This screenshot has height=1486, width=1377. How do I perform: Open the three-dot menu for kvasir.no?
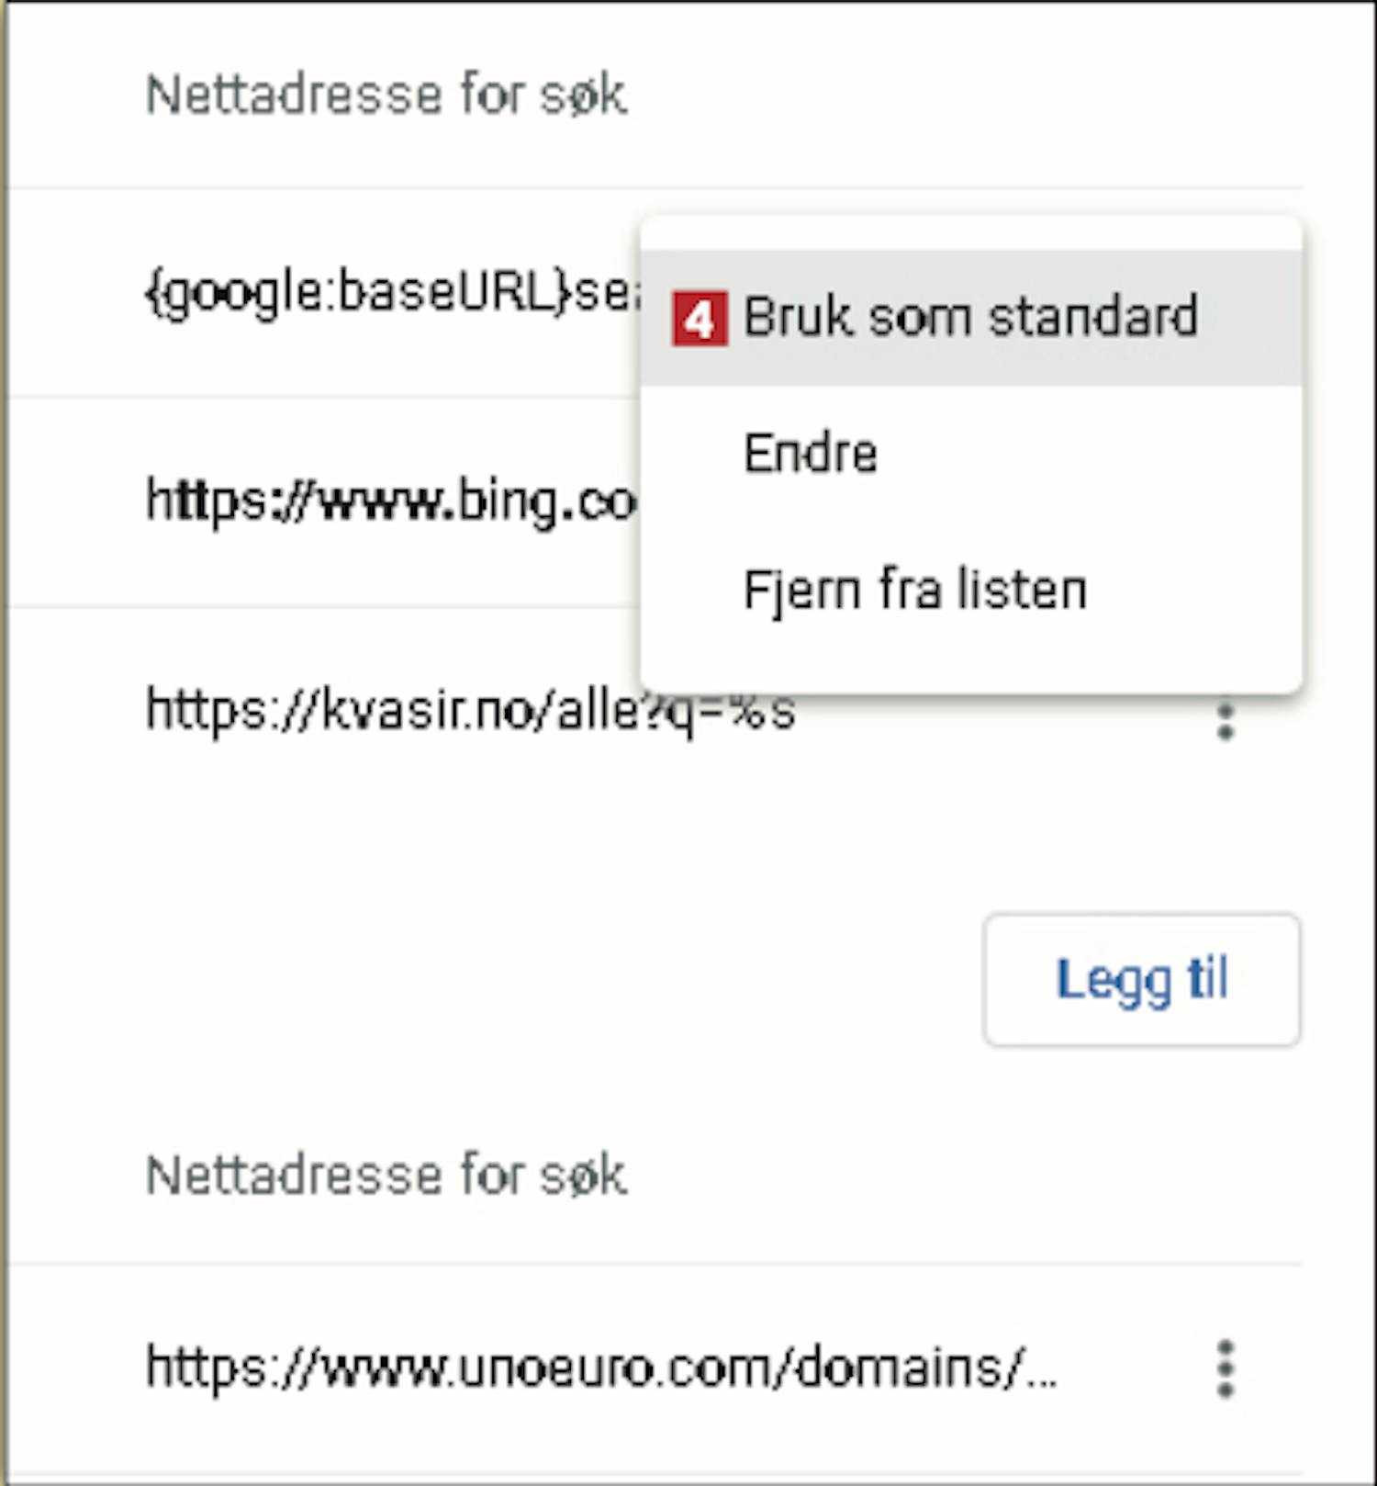pos(1225,720)
